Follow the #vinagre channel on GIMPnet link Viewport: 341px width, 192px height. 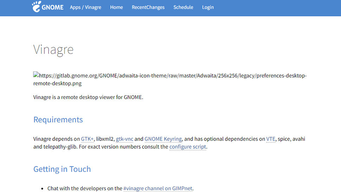coord(158,188)
